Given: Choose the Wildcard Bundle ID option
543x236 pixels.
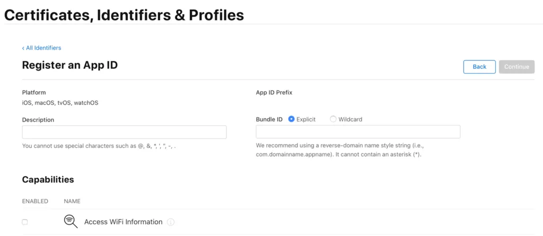Looking at the screenshot, I should tap(333, 120).
